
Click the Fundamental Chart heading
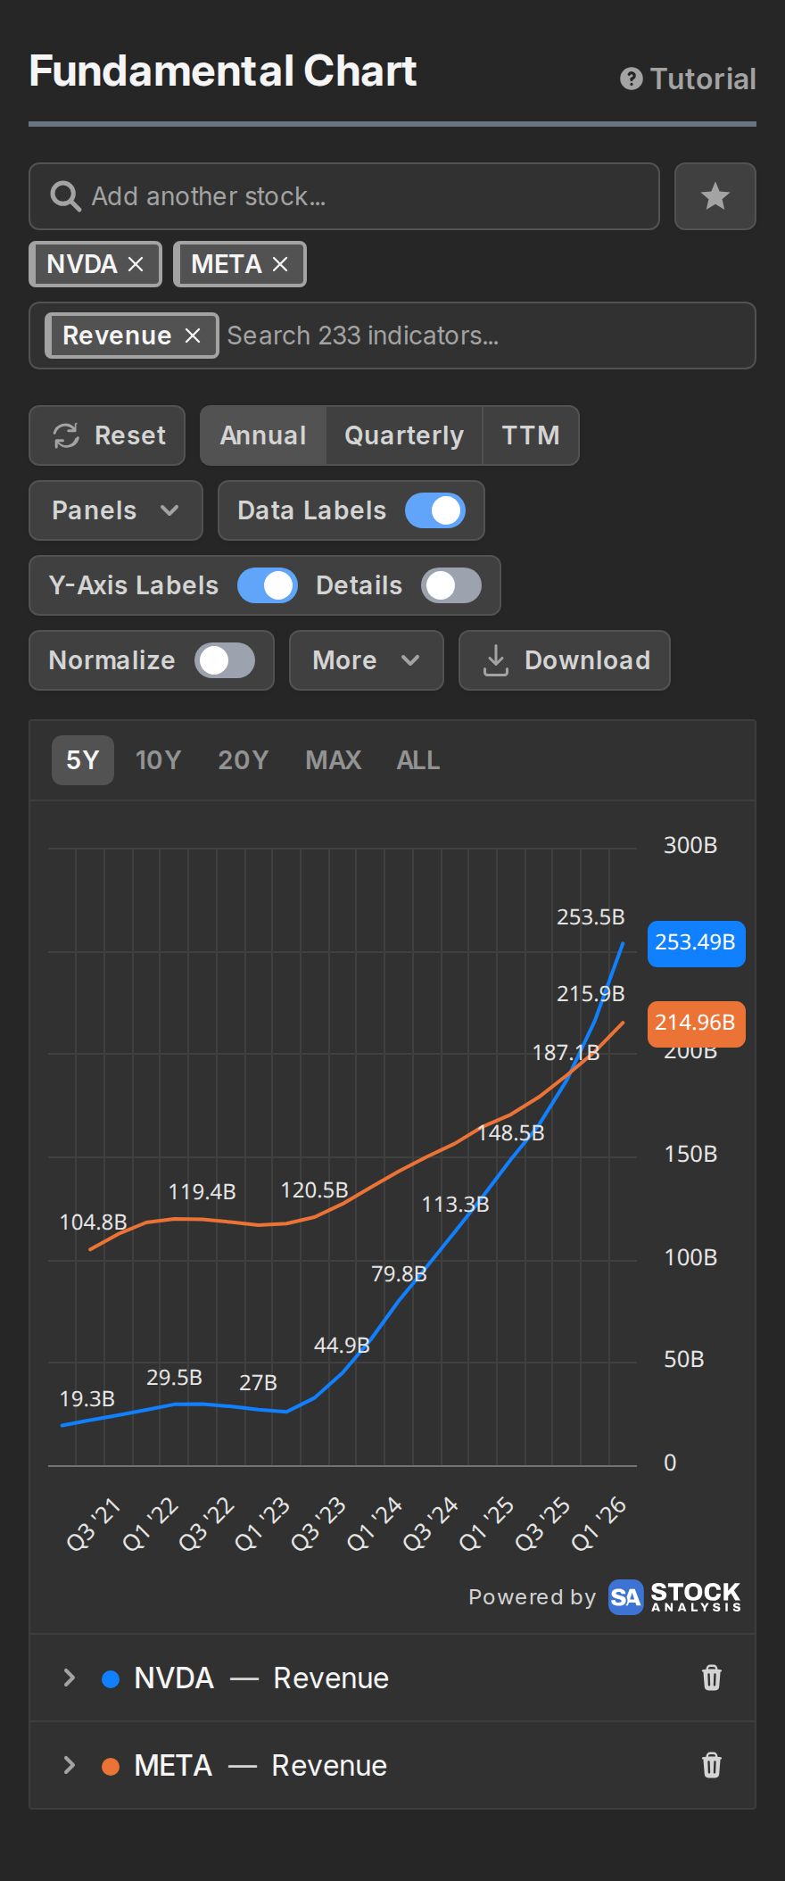(x=223, y=71)
